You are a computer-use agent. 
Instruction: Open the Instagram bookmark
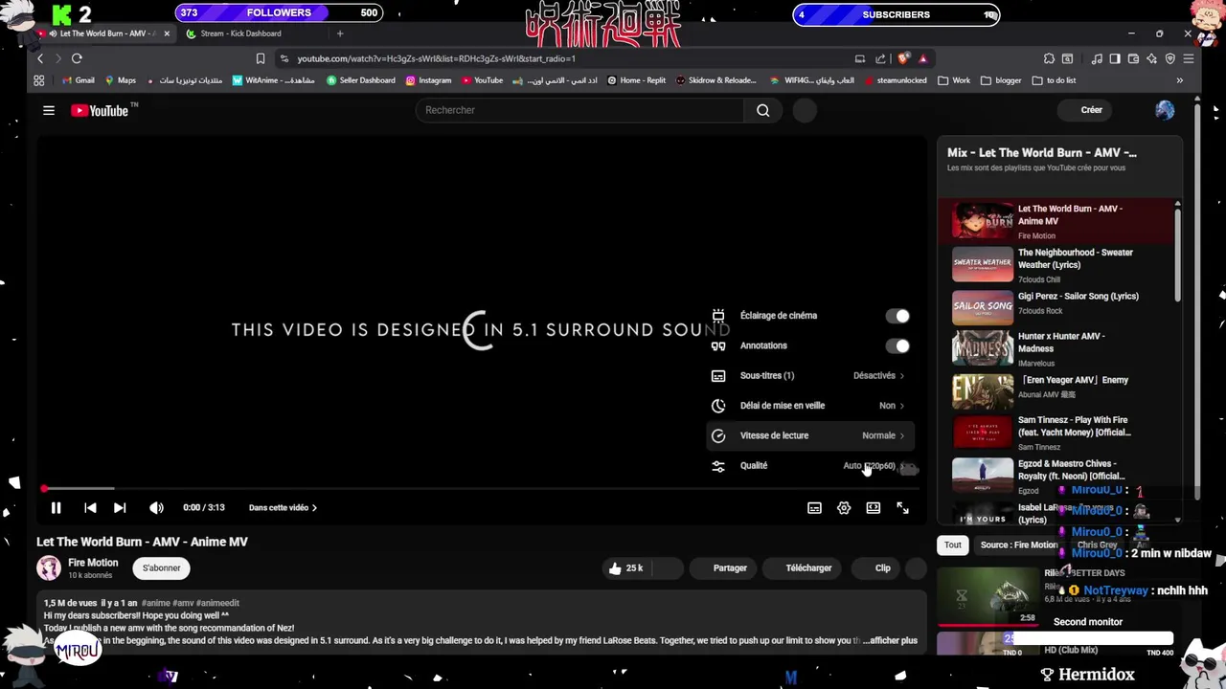(428, 80)
